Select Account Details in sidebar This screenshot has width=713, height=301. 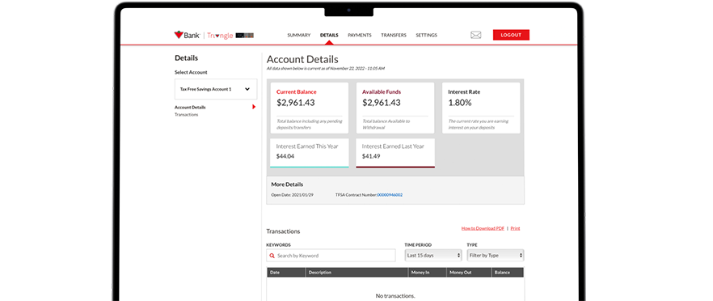click(190, 108)
